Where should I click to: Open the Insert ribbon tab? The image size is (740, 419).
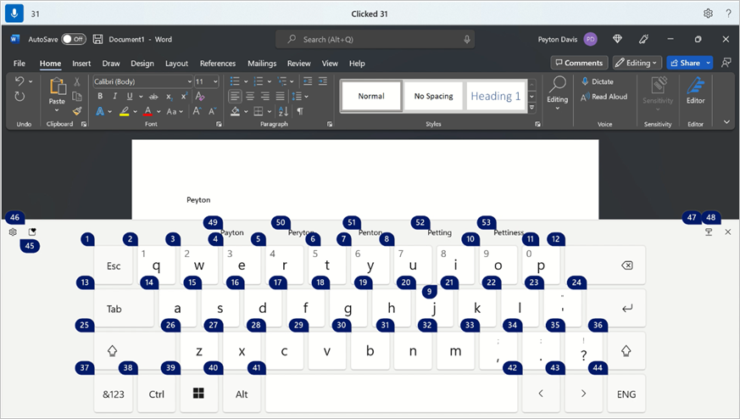81,64
